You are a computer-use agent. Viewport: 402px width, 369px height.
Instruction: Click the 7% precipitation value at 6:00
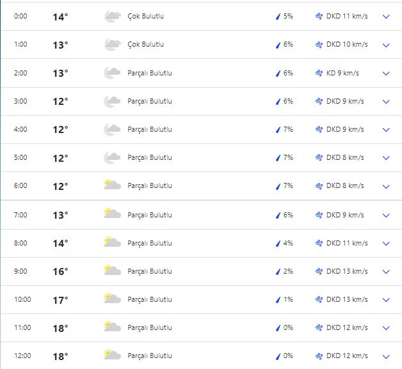(288, 186)
